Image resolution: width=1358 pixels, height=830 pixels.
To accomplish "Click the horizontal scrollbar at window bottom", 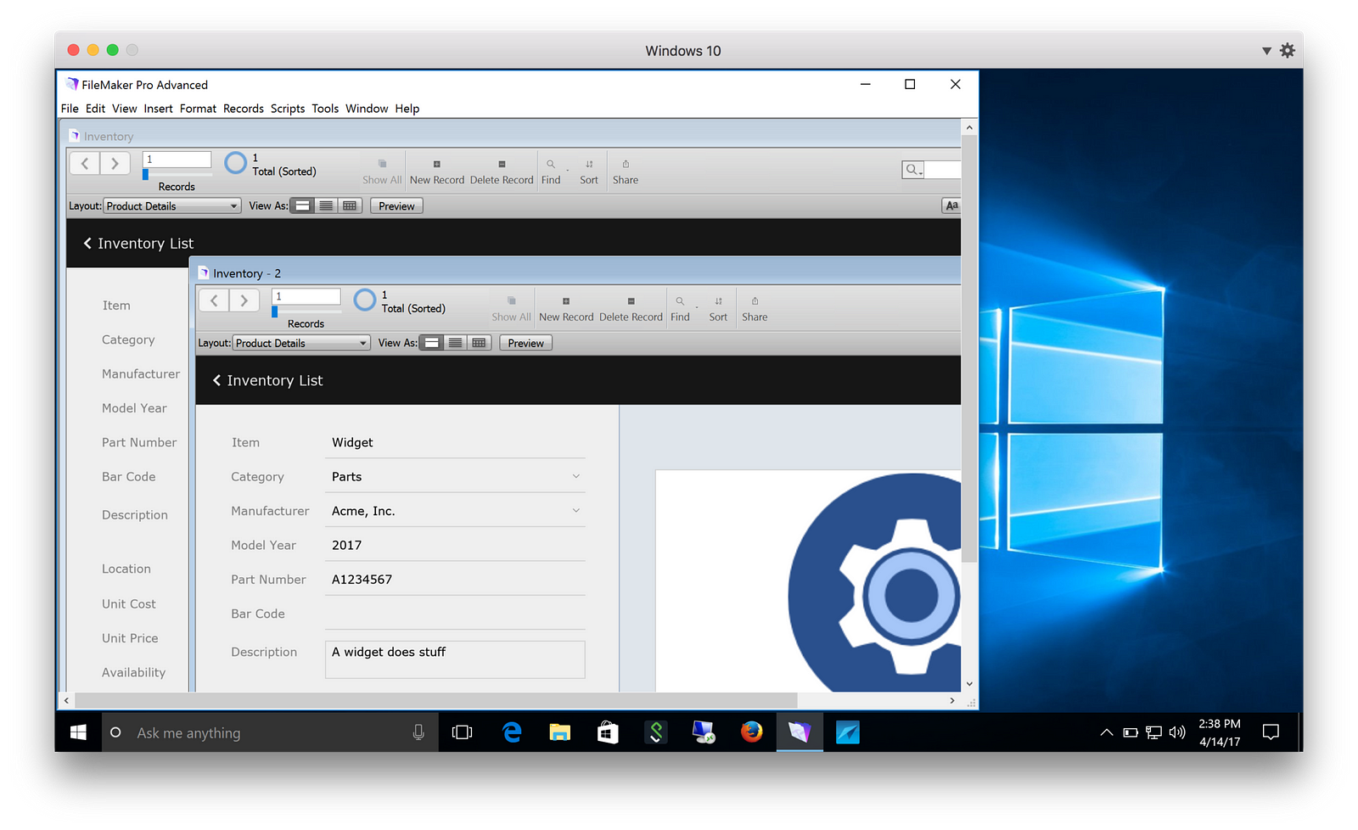I will coord(436,701).
